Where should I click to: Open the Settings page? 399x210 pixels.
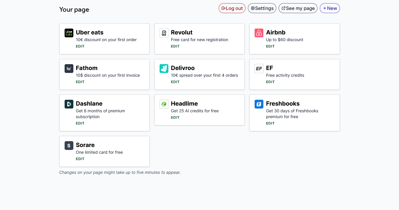click(x=262, y=8)
